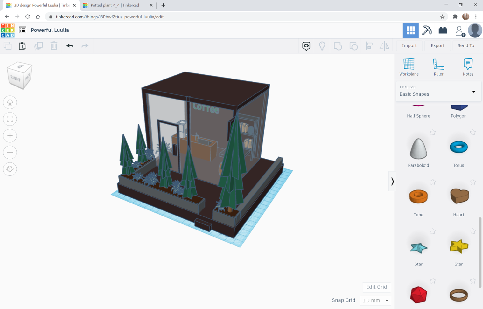This screenshot has height=309, width=483.
Task: Open the browser extensions puzzle icon
Action: tap(455, 17)
